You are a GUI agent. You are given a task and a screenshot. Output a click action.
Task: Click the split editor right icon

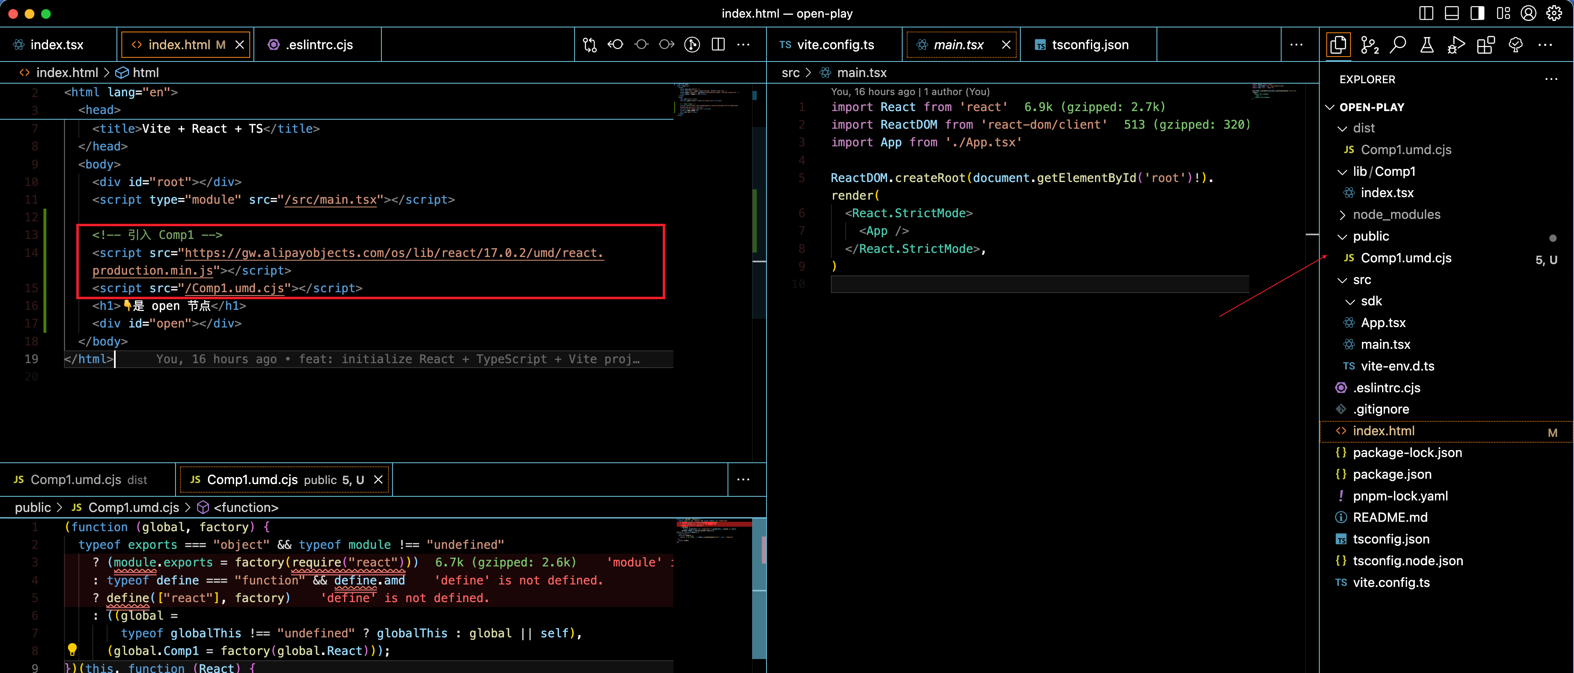click(718, 45)
